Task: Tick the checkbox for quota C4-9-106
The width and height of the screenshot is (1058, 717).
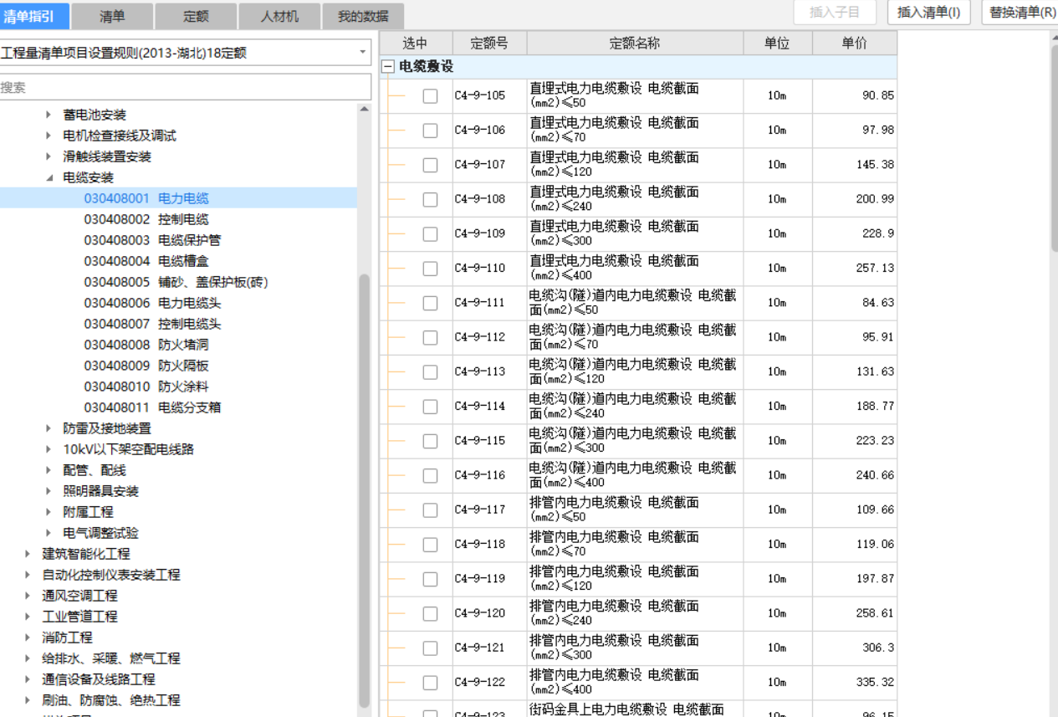Action: (430, 131)
